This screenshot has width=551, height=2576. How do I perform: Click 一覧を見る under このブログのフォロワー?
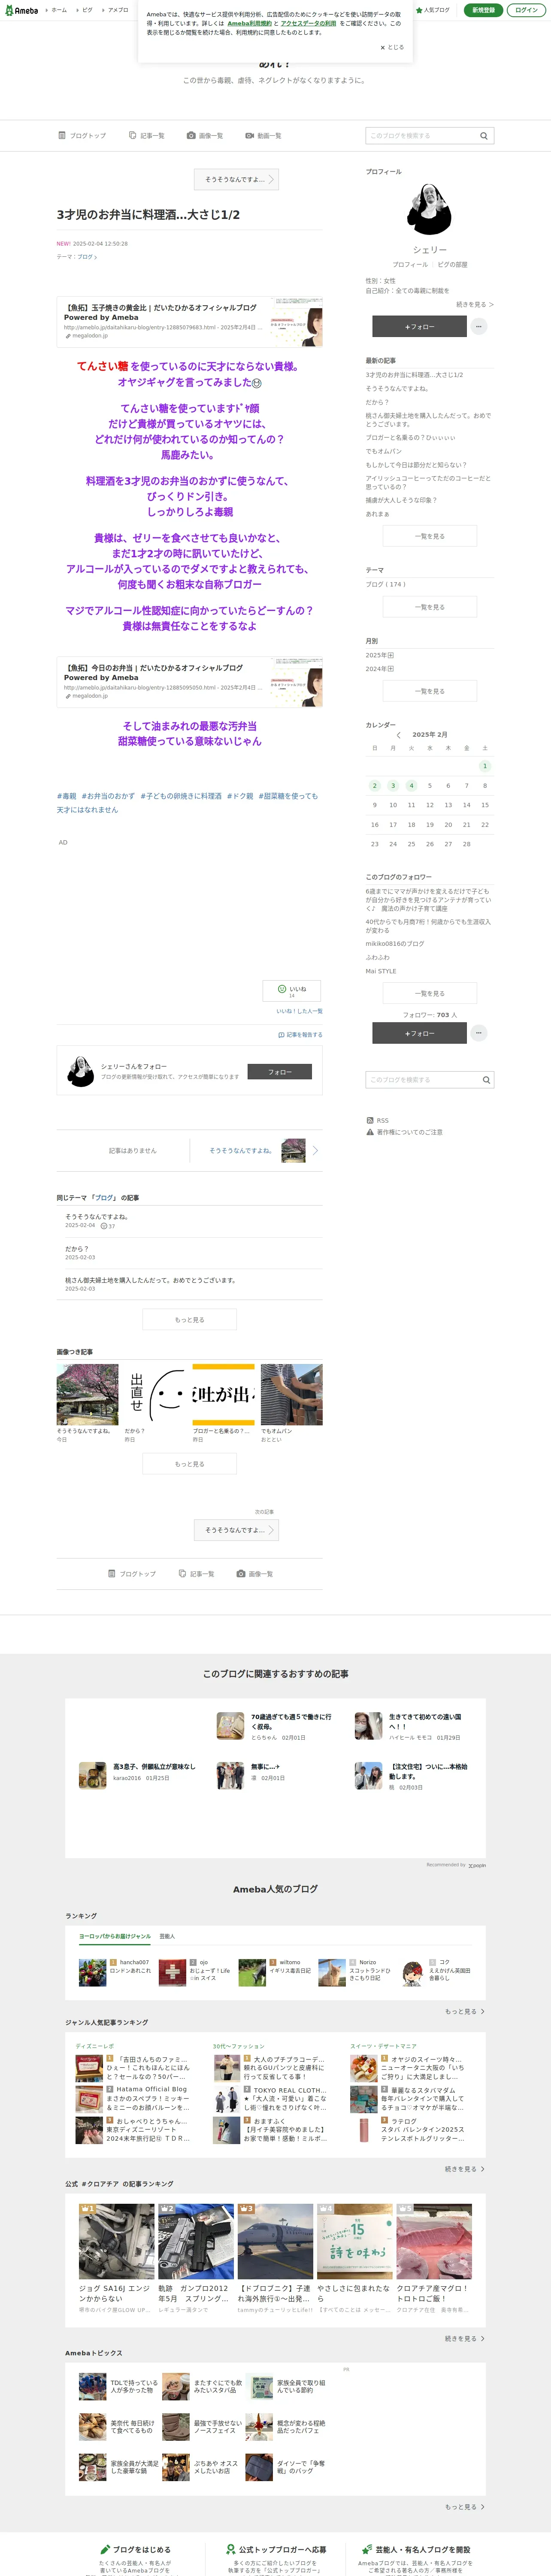pyautogui.click(x=430, y=993)
